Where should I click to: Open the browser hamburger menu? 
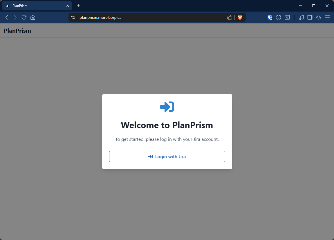[327, 17]
